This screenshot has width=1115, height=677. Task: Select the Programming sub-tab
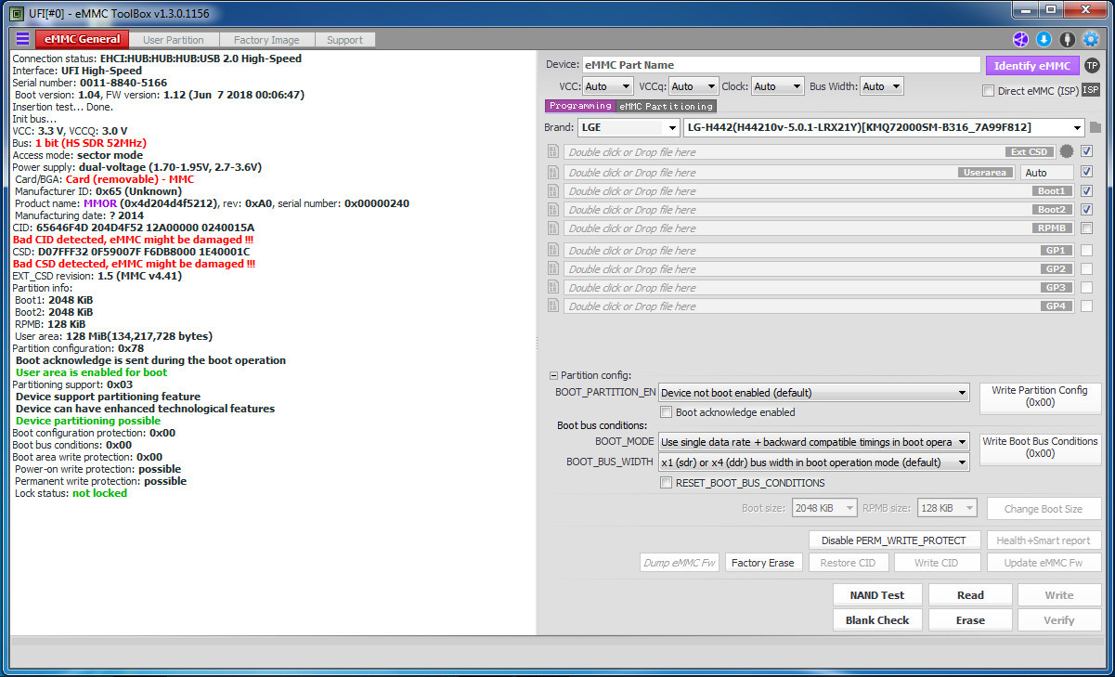point(580,106)
